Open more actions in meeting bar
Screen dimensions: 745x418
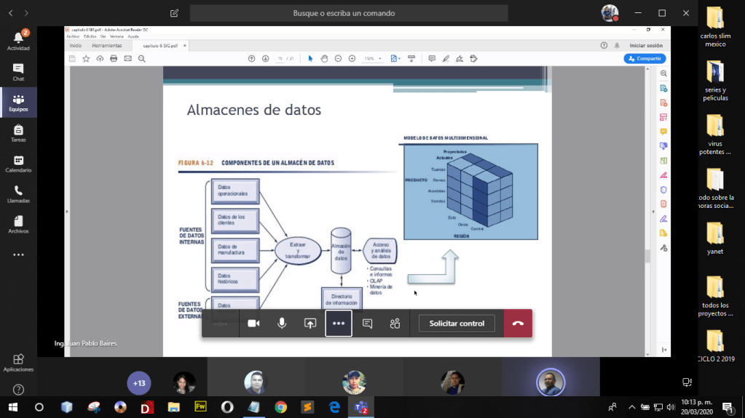click(339, 323)
